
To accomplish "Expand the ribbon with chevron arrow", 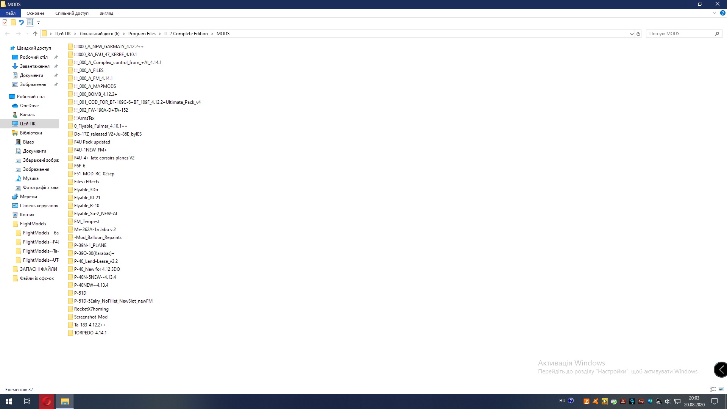I will pos(715,13).
